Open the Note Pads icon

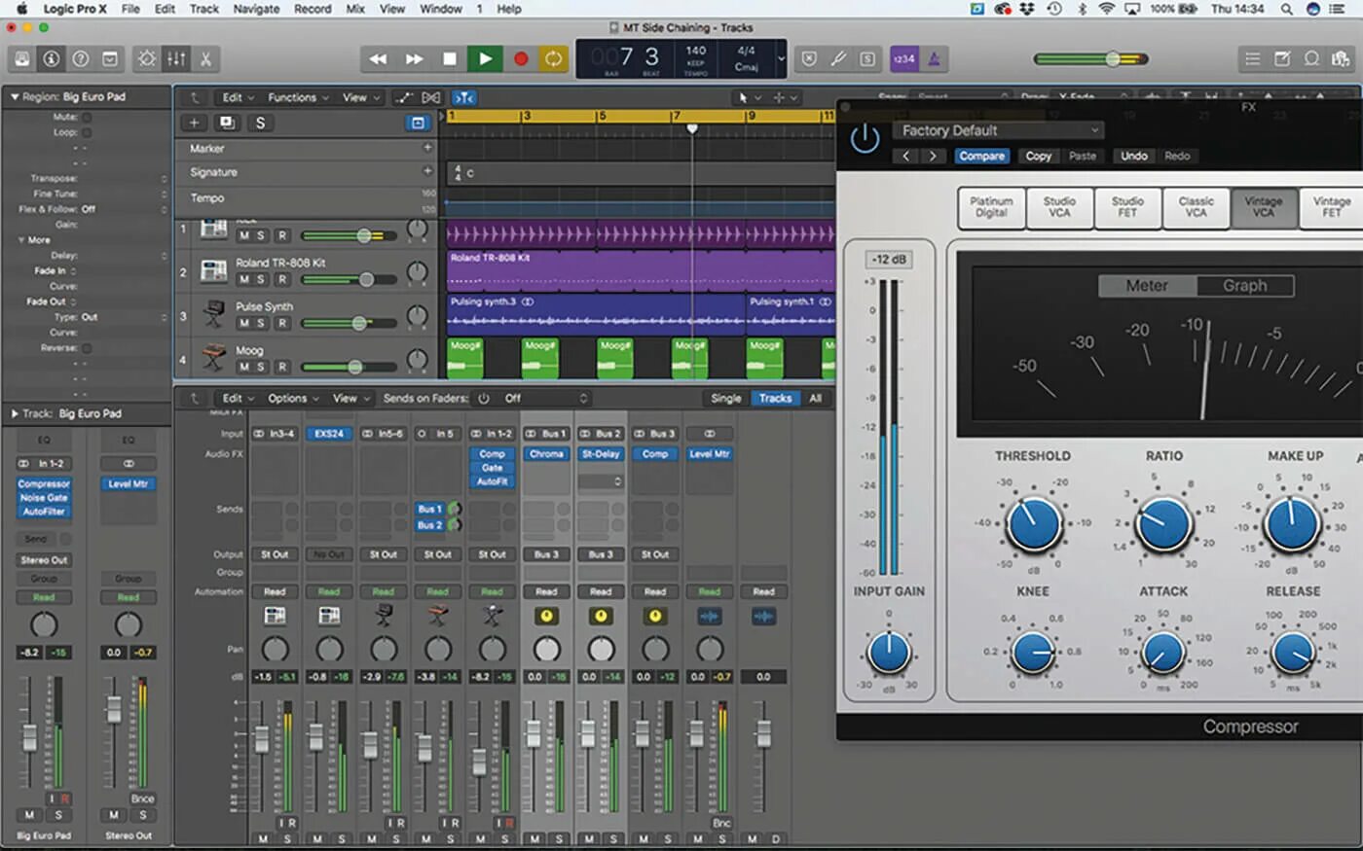click(1282, 59)
